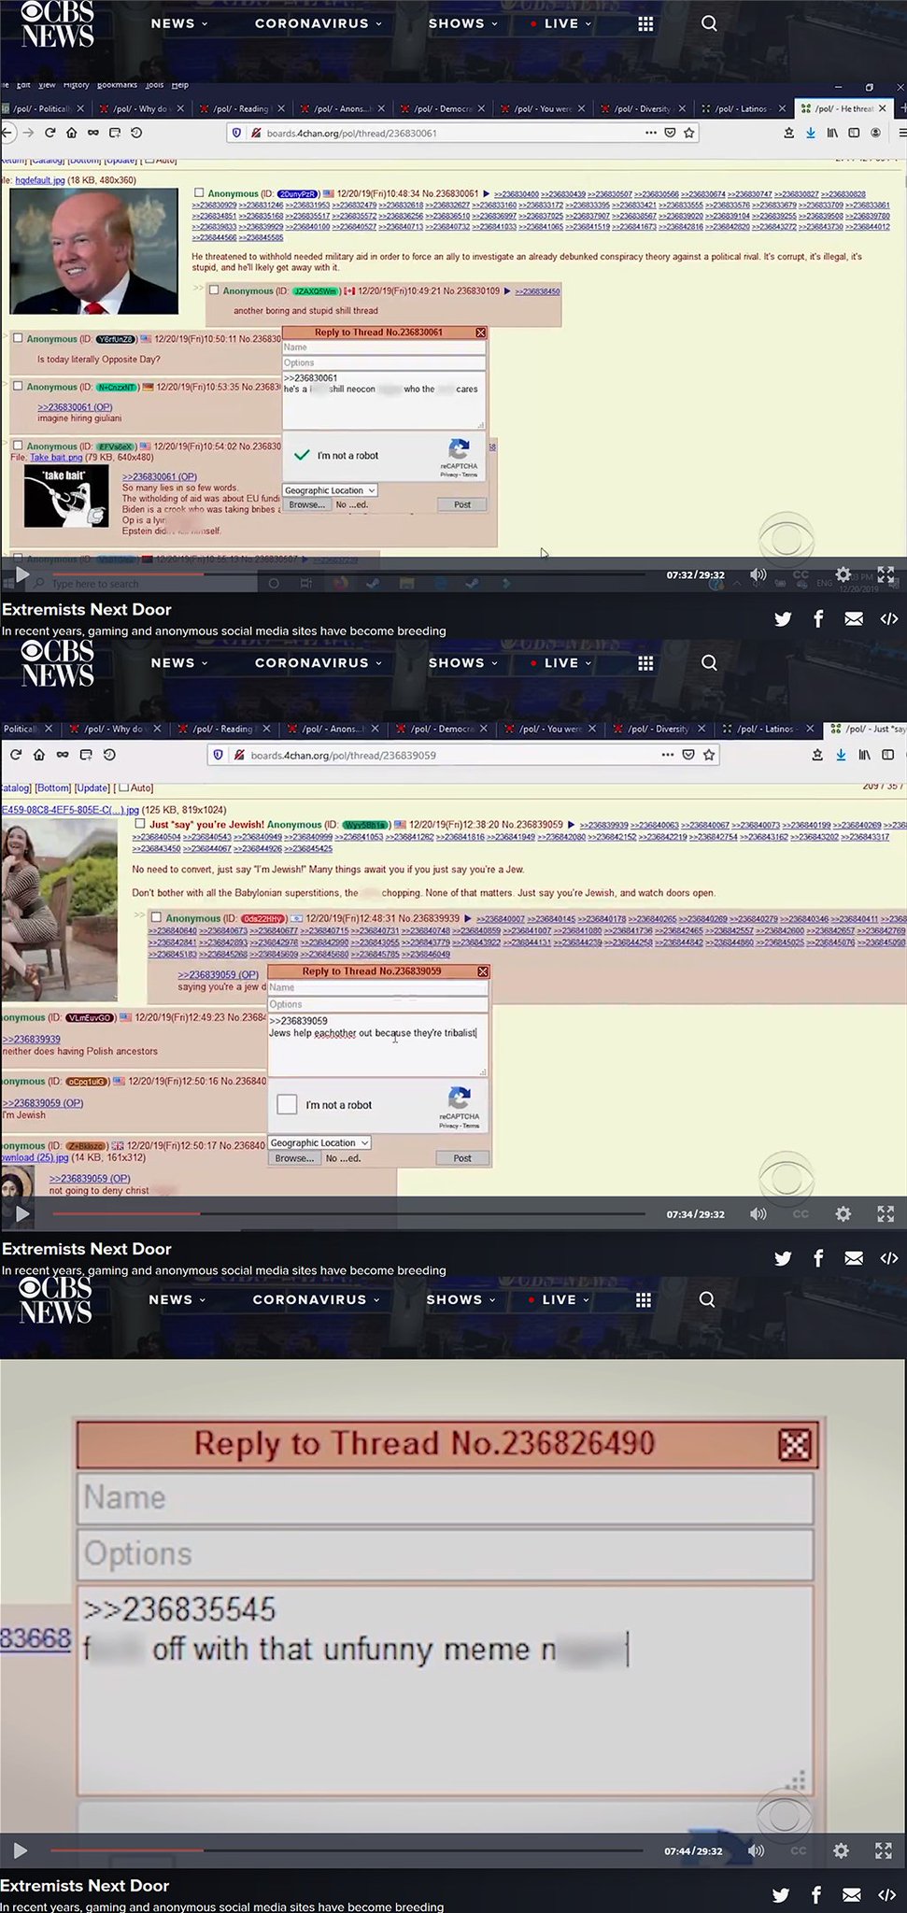Open the grid menu above the 07:44 video
Image resolution: width=907 pixels, height=1913 pixels.
(x=644, y=1299)
